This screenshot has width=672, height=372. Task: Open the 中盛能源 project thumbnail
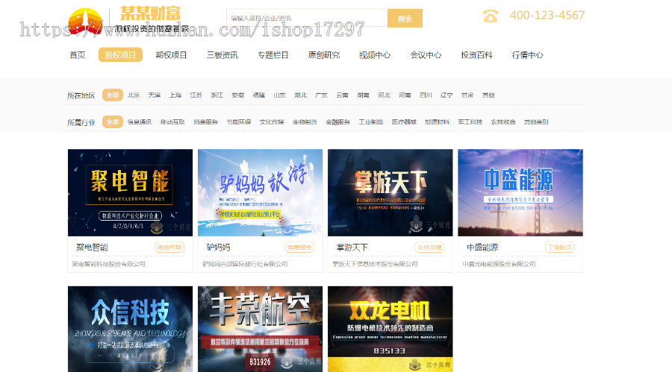[520, 192]
